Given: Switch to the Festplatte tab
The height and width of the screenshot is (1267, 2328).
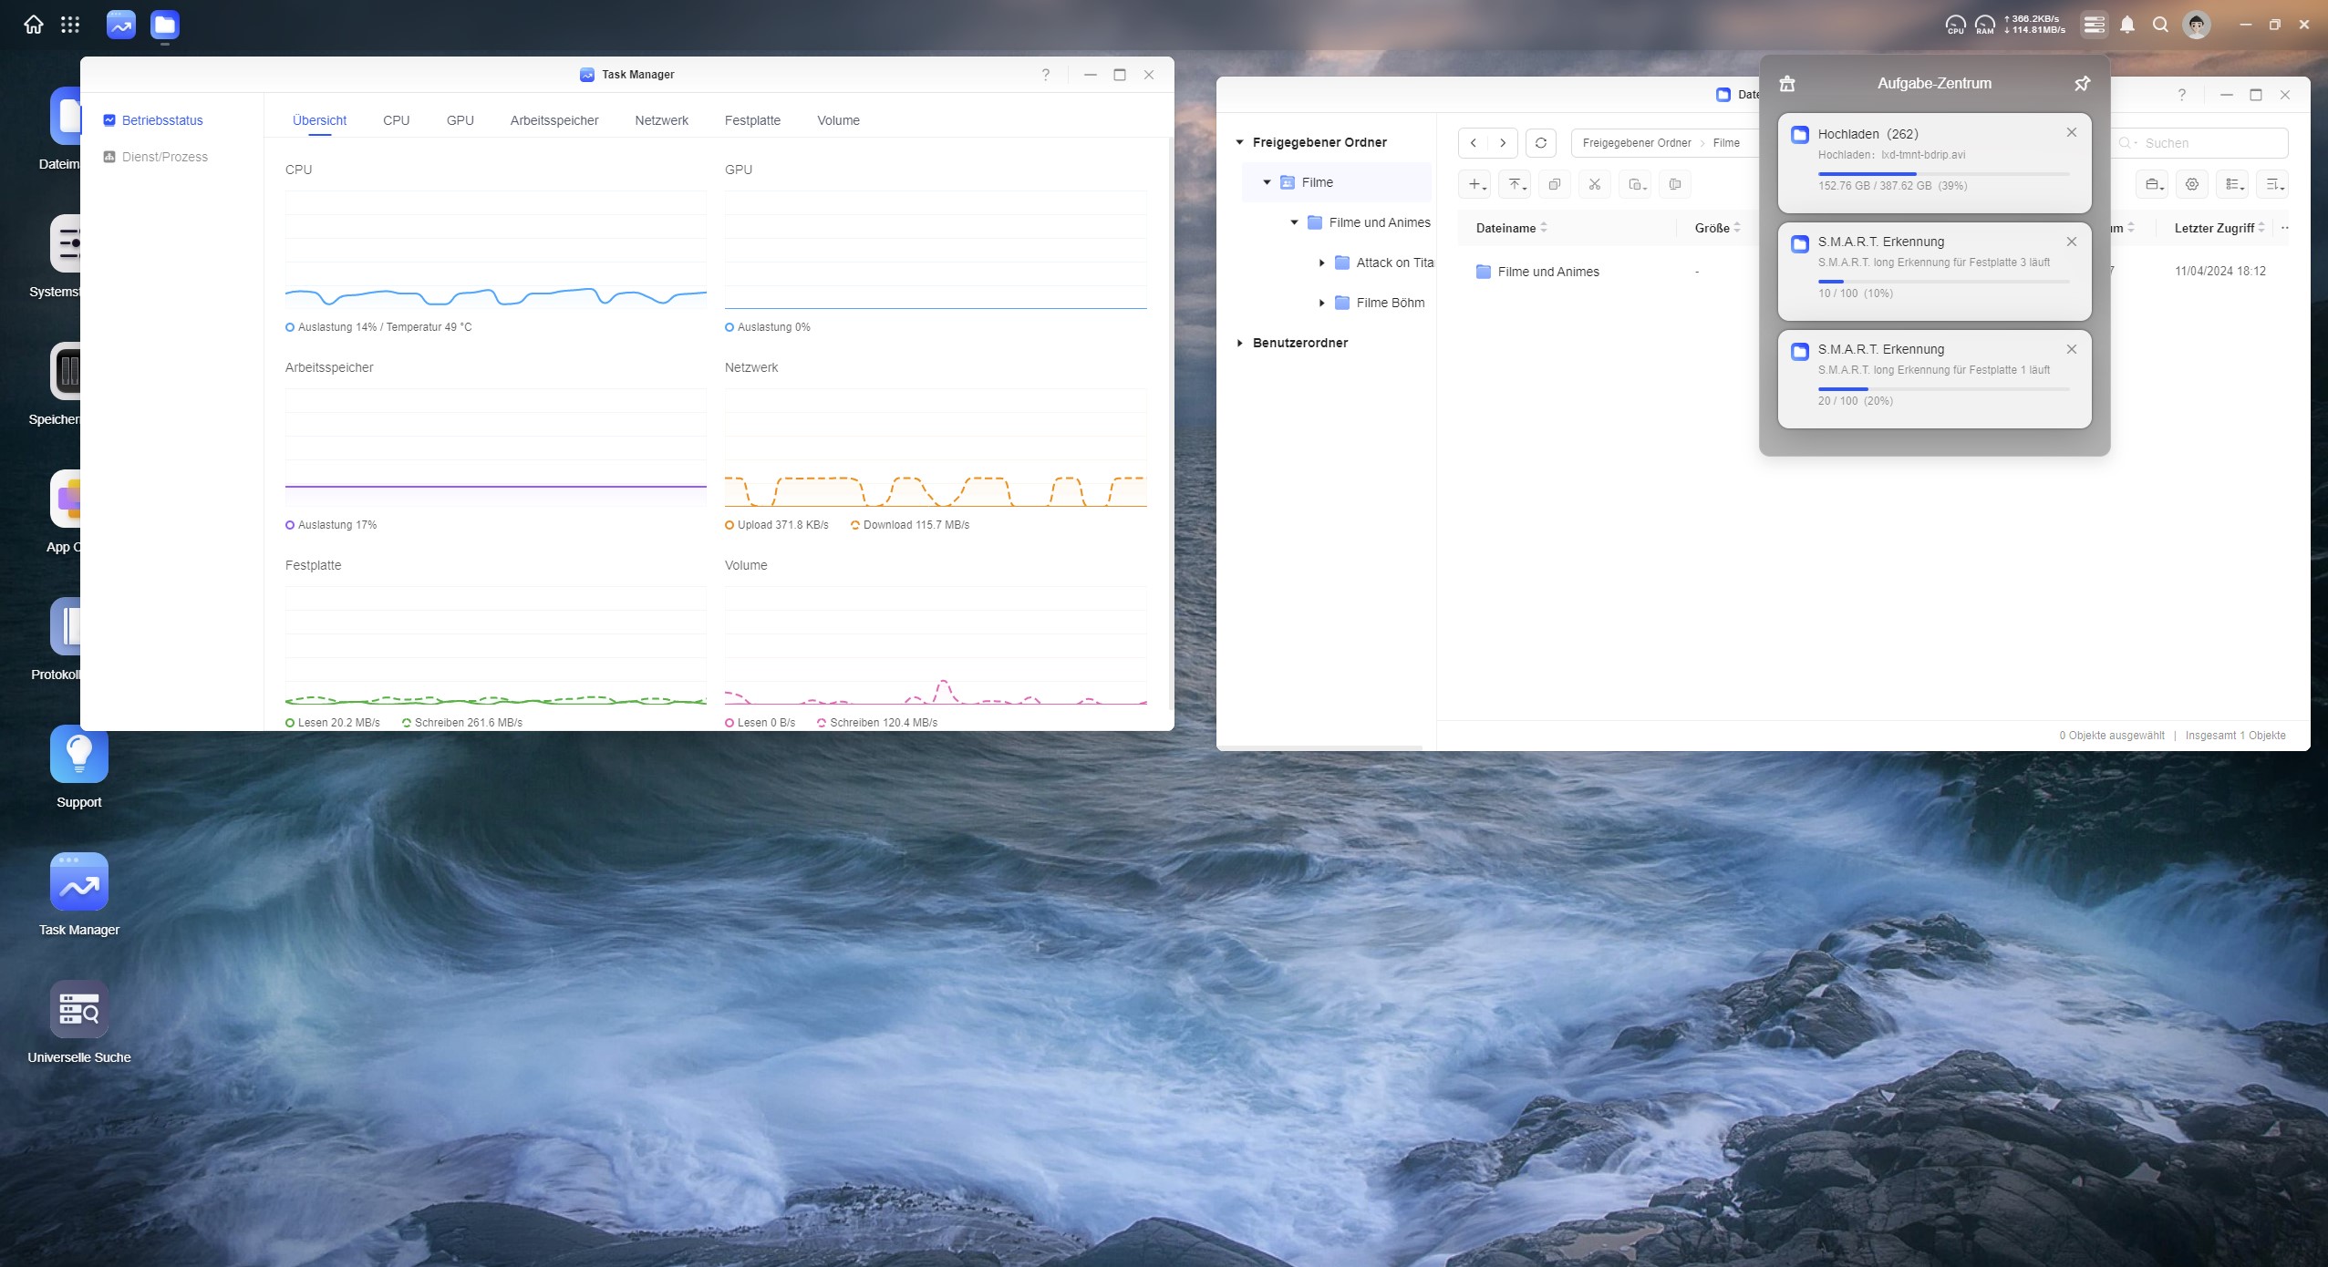Looking at the screenshot, I should (752, 120).
